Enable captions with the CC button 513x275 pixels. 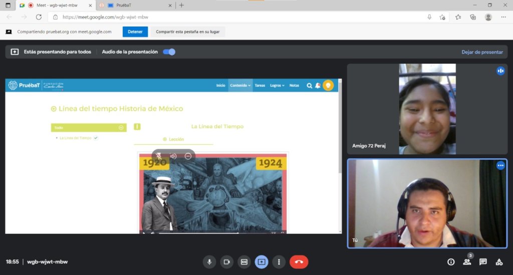[x=244, y=262]
